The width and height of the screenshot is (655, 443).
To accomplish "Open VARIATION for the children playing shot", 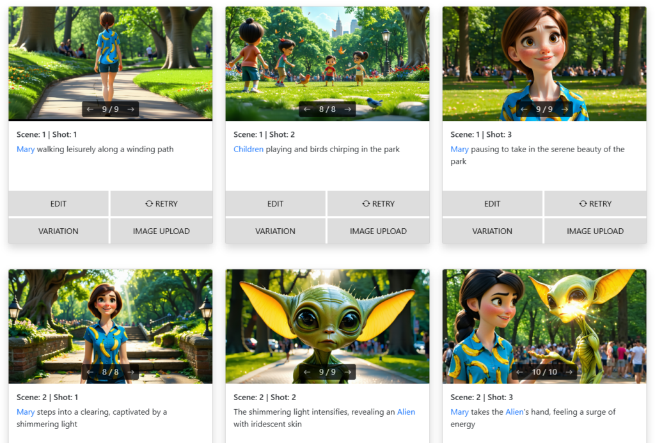I will tap(275, 231).
